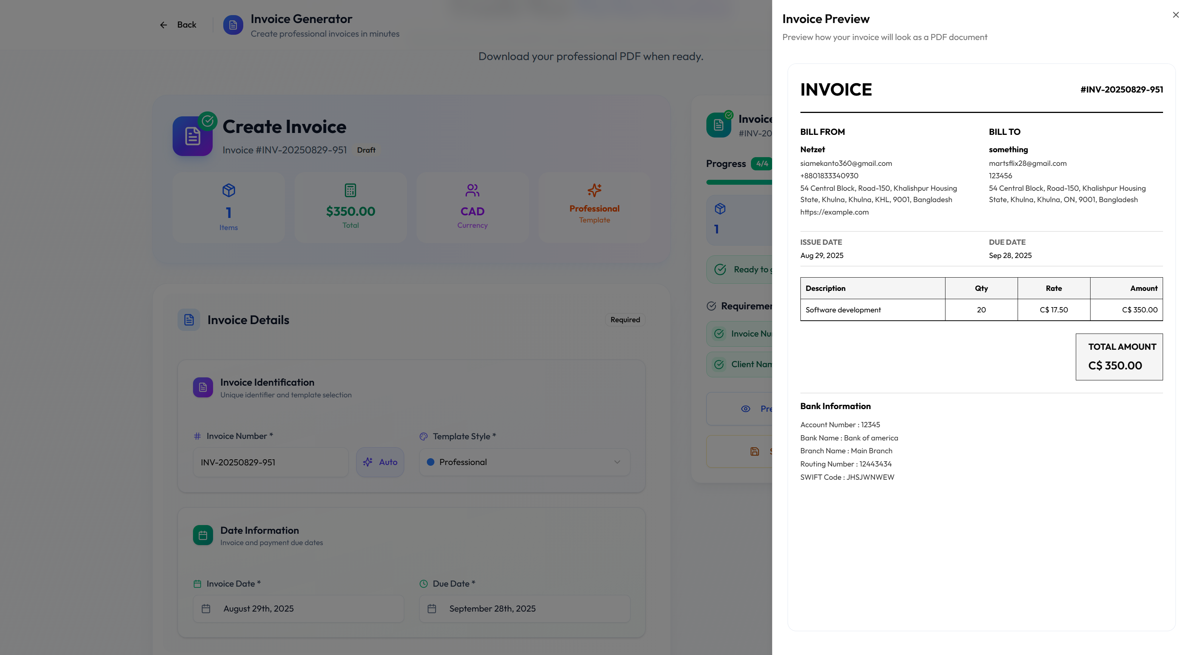Click the save icon button
1191x655 pixels.
tap(755, 452)
